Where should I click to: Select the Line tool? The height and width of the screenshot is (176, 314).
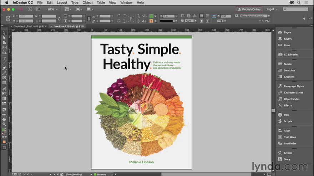4,63
